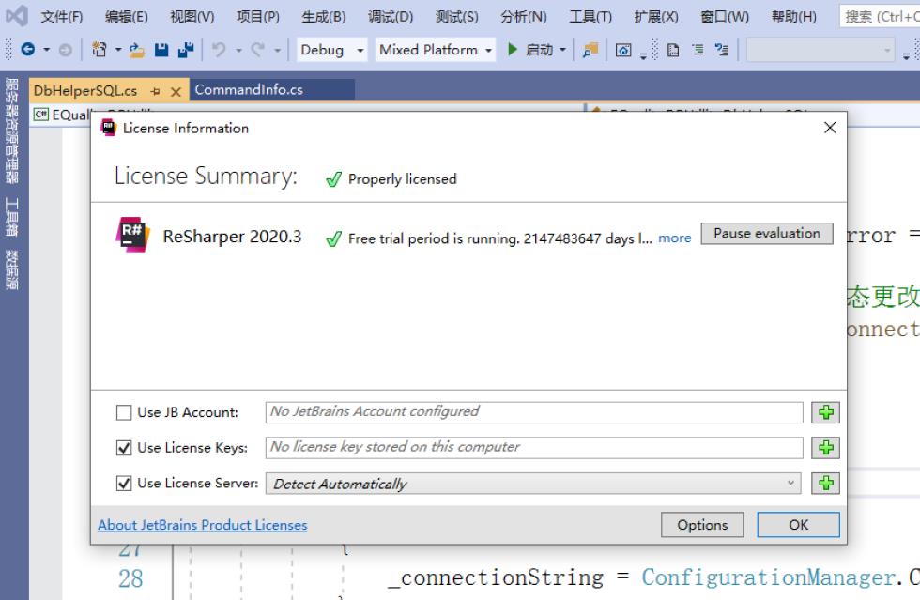Open the 服务器资源管理器 side panel tab
920x600 pixels.
coord(12,131)
